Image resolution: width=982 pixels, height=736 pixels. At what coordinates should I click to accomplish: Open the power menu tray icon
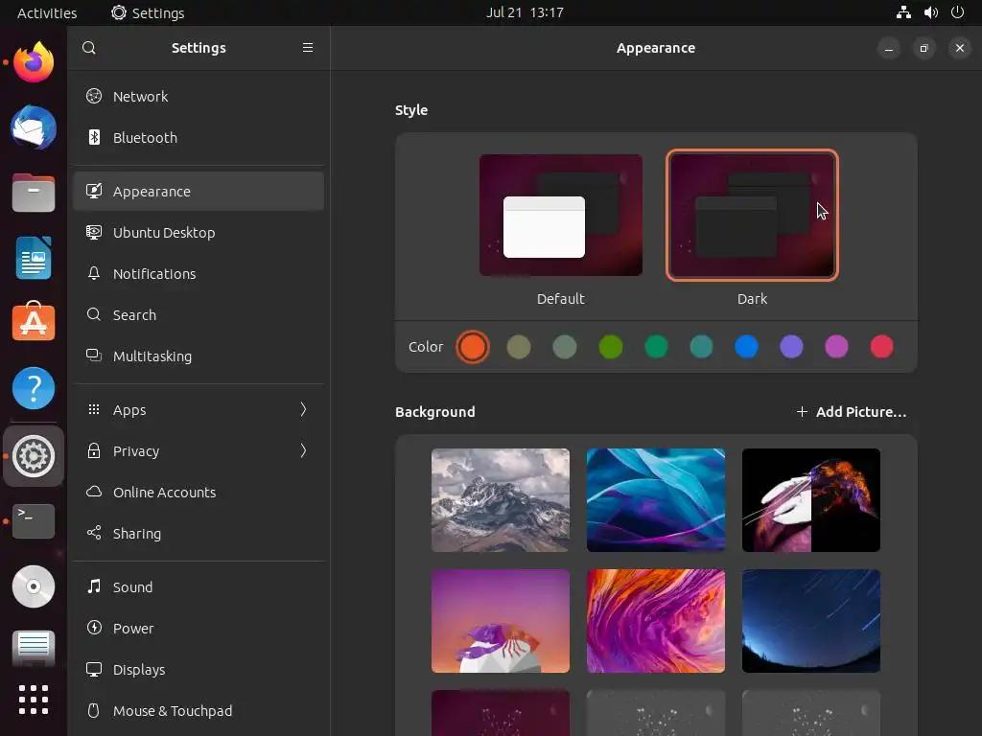pyautogui.click(x=958, y=12)
